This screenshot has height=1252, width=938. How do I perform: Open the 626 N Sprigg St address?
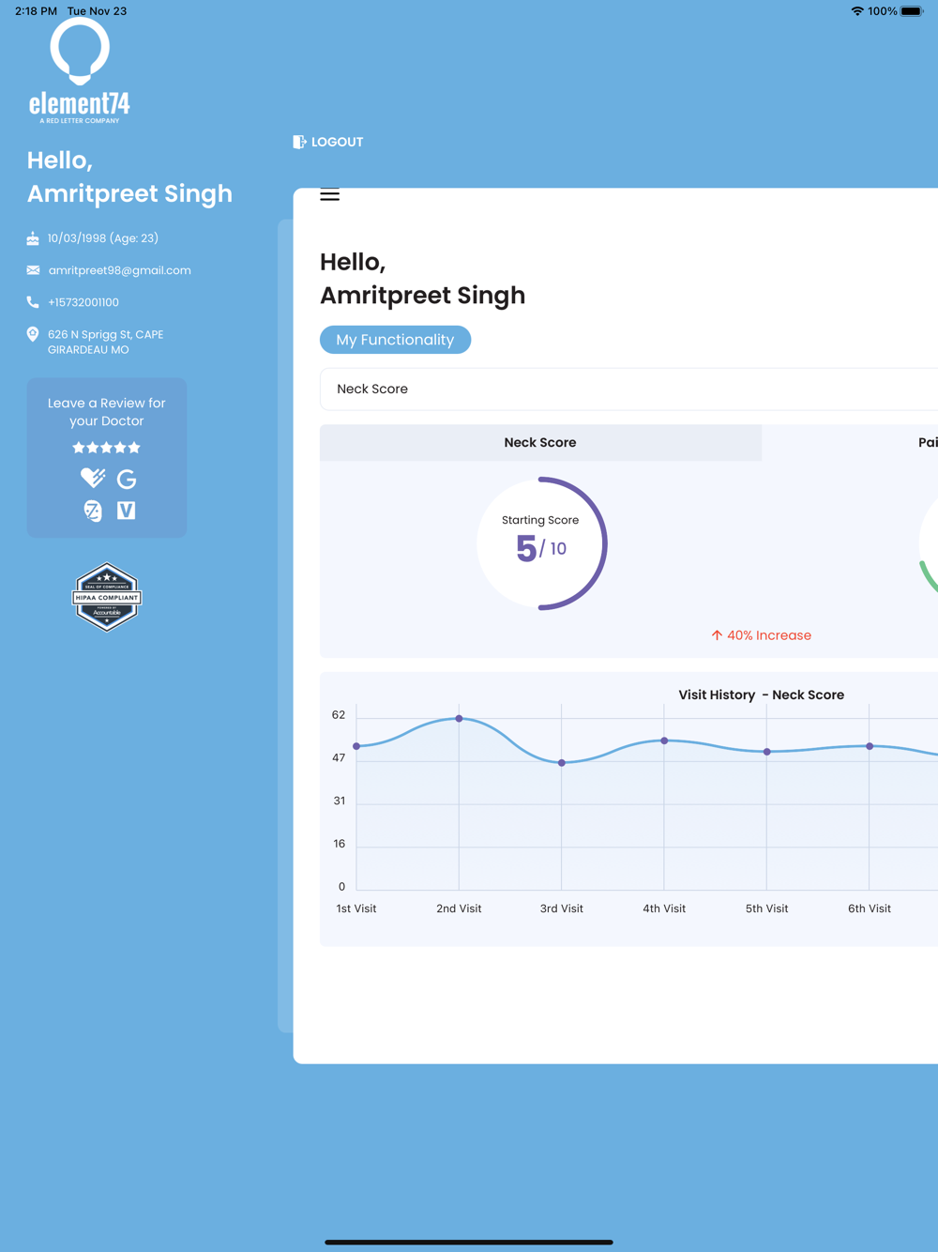(x=105, y=342)
